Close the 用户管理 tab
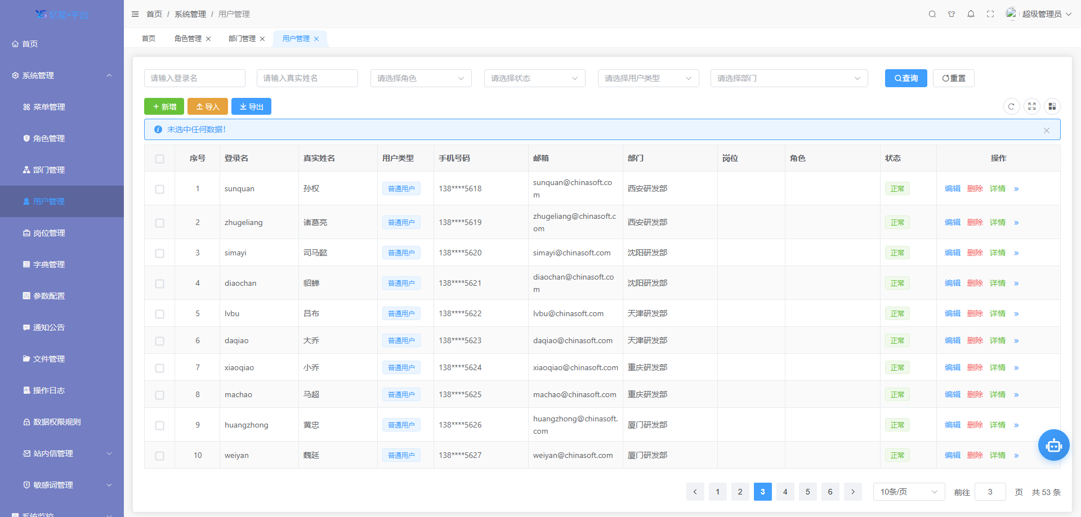 click(316, 39)
